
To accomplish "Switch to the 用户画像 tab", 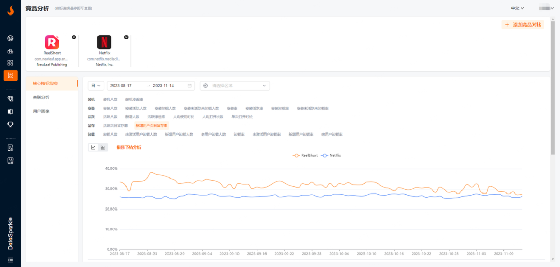I will [41, 111].
